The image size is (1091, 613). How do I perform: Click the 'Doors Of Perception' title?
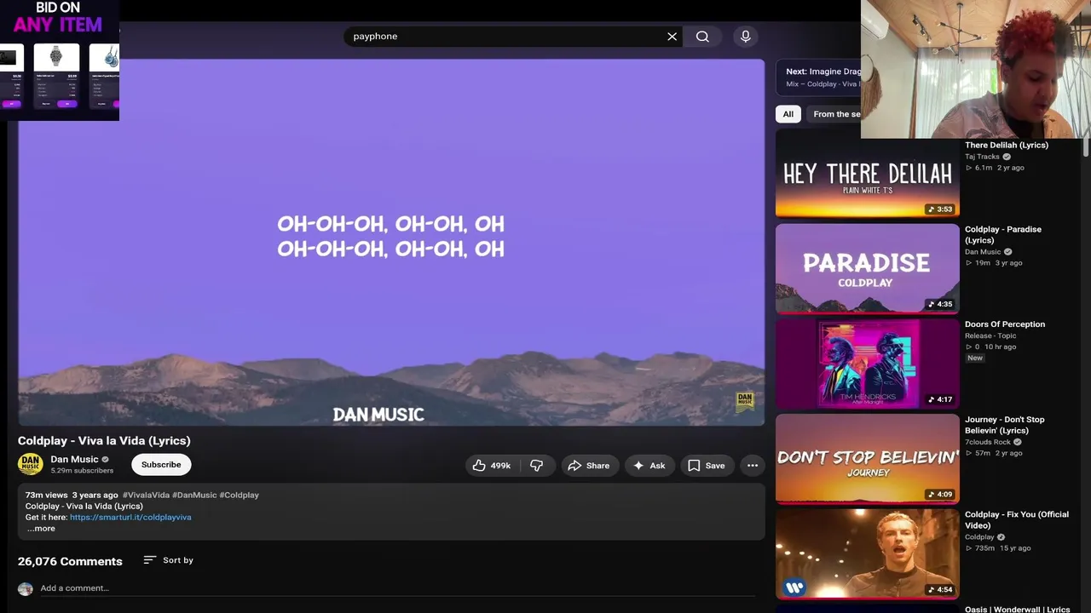(1005, 324)
